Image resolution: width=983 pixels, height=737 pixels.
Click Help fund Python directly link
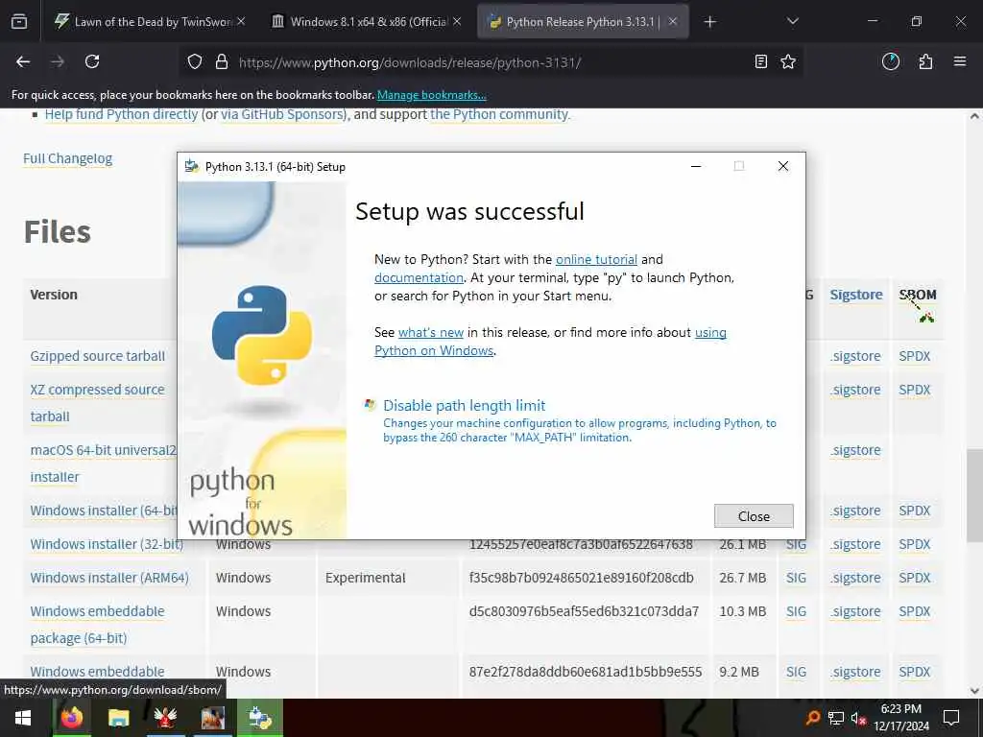click(121, 114)
